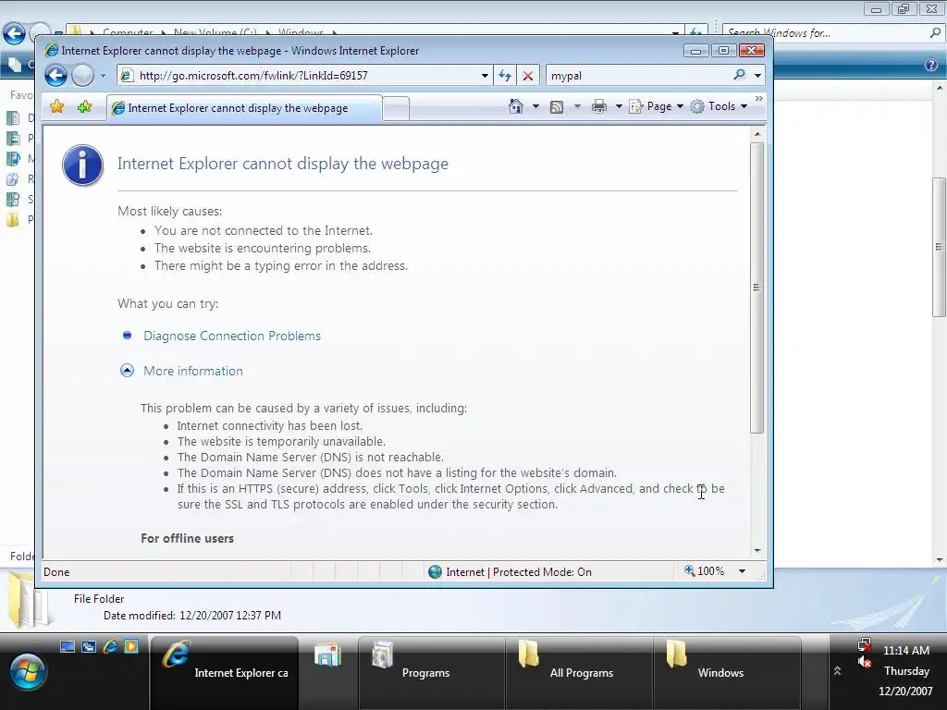Open the search provider options dropdown
Image resolution: width=947 pixels, height=710 pixels.
[757, 76]
